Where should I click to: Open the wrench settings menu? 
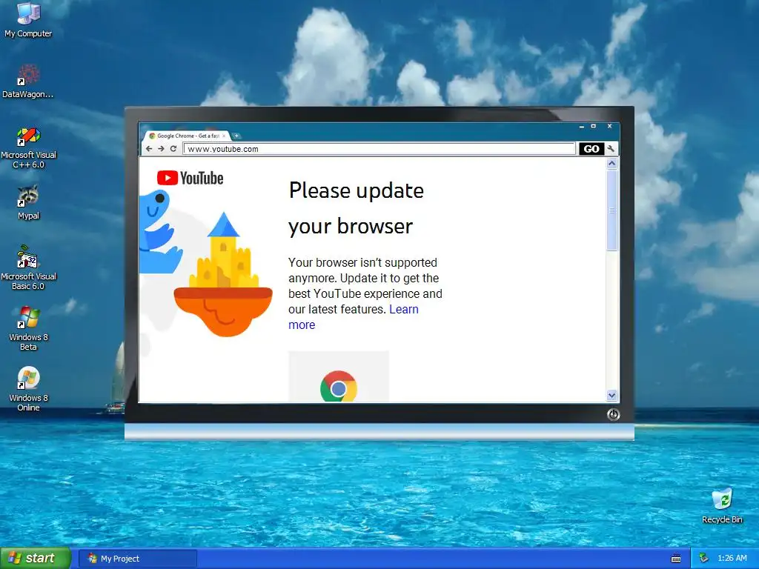(611, 148)
